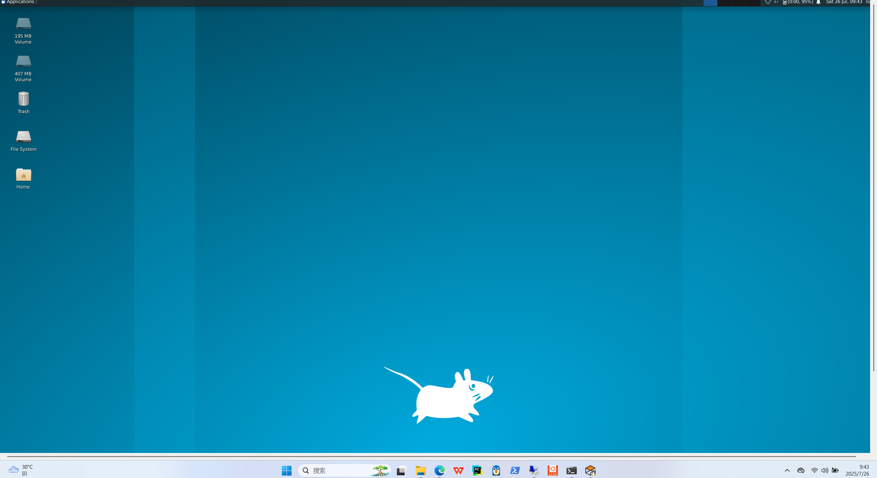Open the PowerShell taskbar icon
This screenshot has height=478, width=877.
pos(515,470)
